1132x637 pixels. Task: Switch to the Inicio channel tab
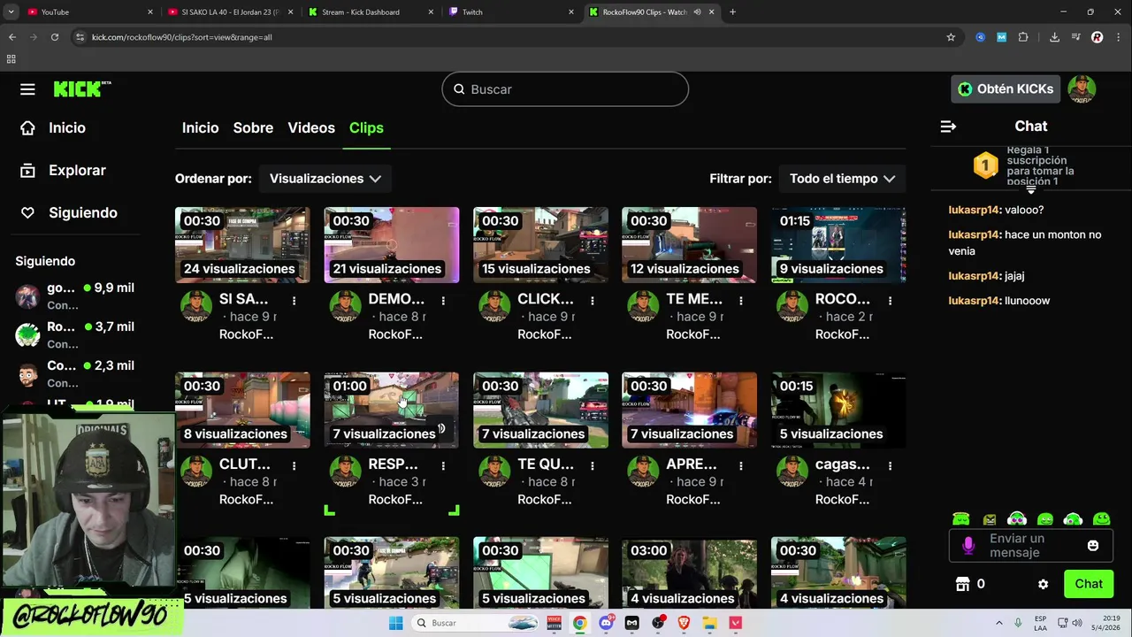(x=200, y=128)
